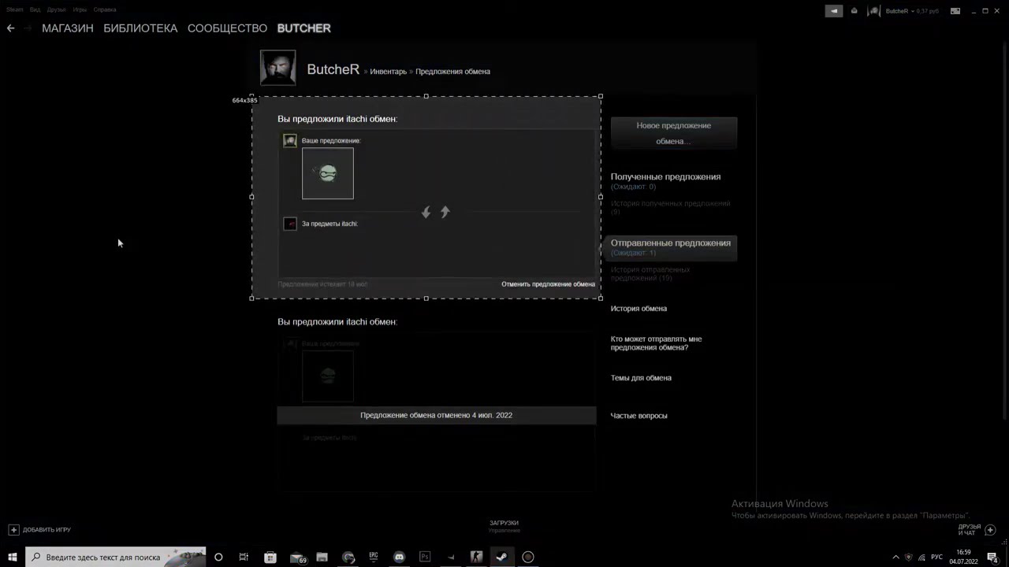The height and width of the screenshot is (567, 1009).
Task: Click the ButcheR profile avatar
Action: coord(277,68)
